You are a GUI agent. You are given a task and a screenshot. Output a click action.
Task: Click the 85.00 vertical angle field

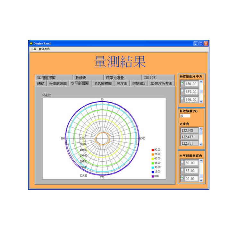(191, 171)
